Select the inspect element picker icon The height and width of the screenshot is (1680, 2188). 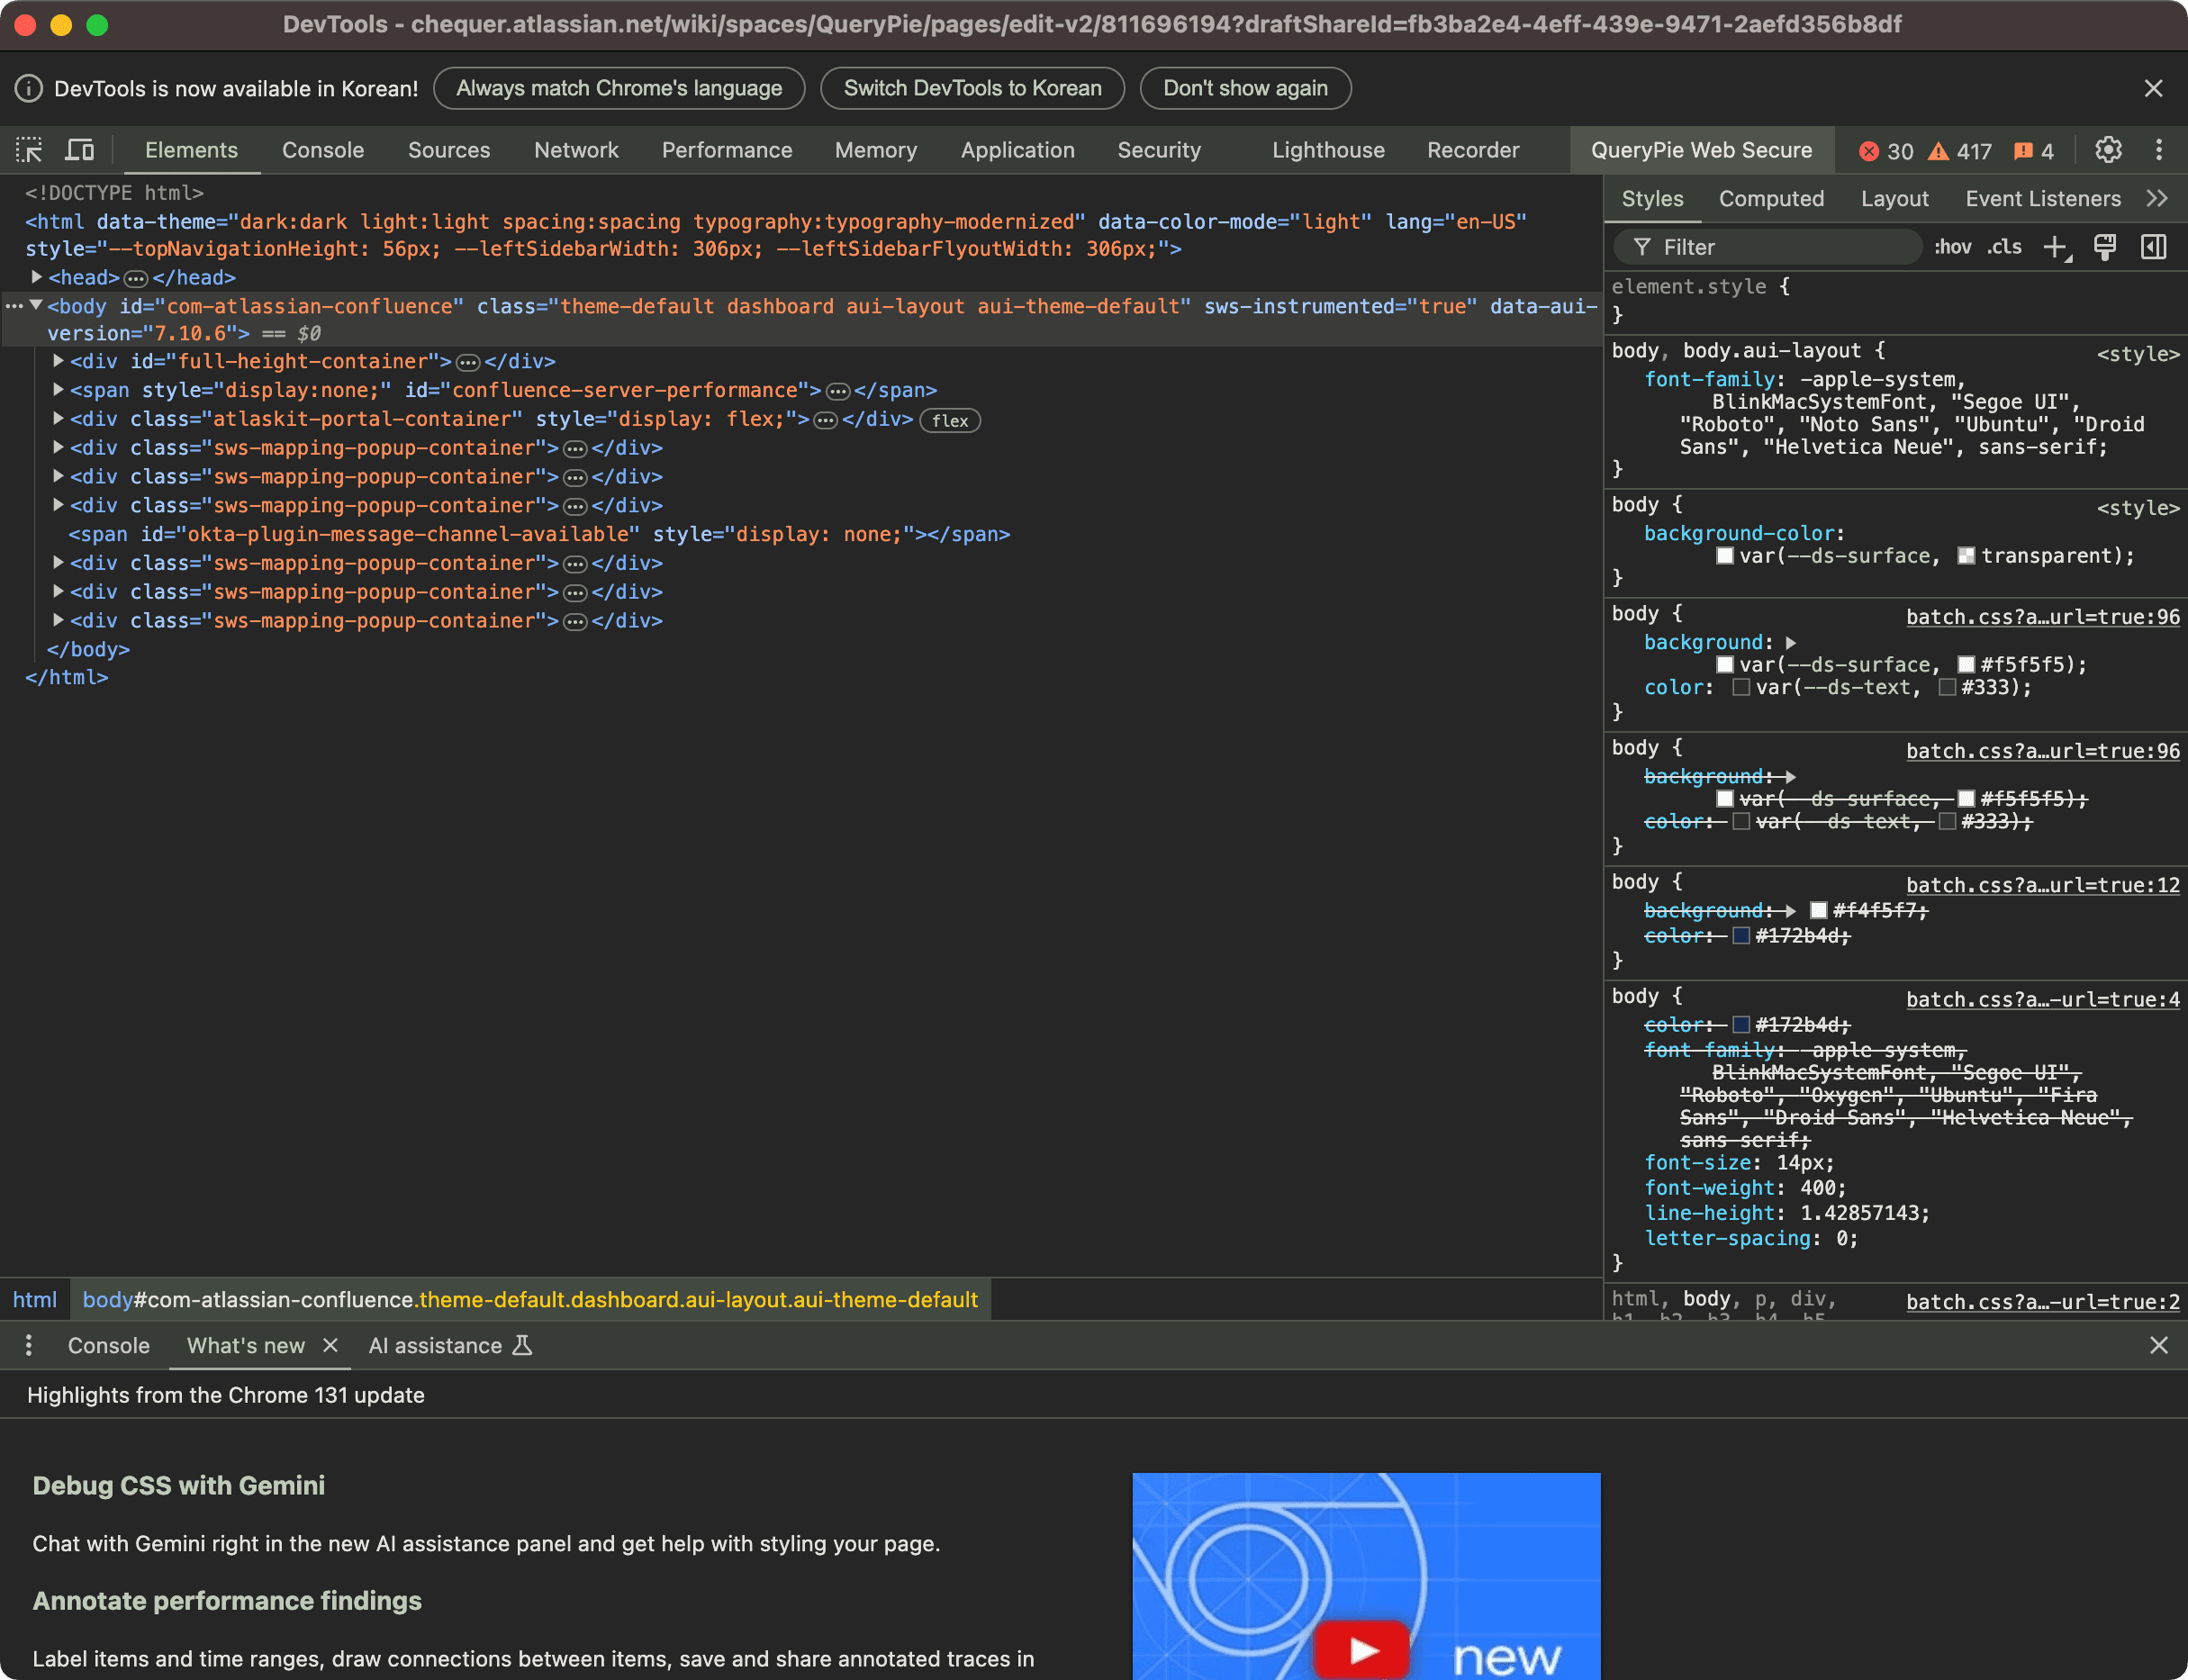(30, 150)
